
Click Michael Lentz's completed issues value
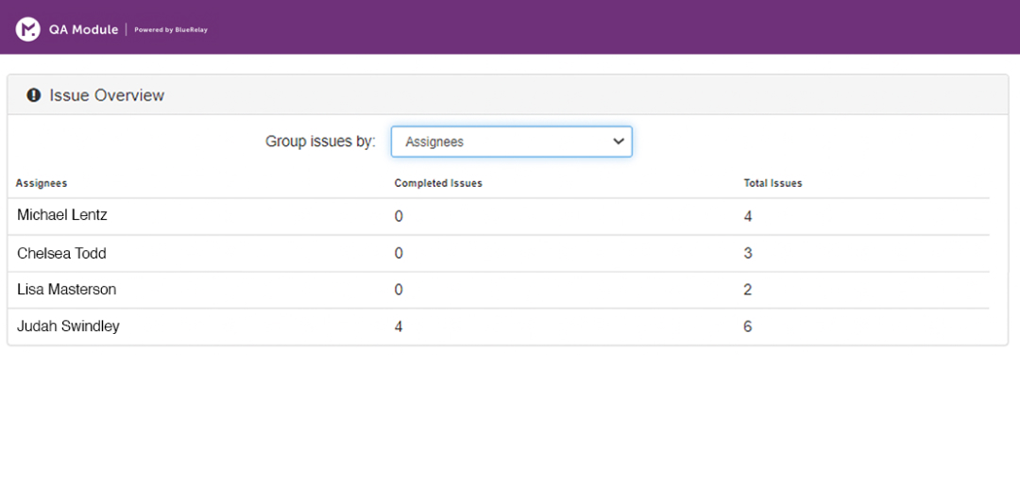click(x=399, y=216)
